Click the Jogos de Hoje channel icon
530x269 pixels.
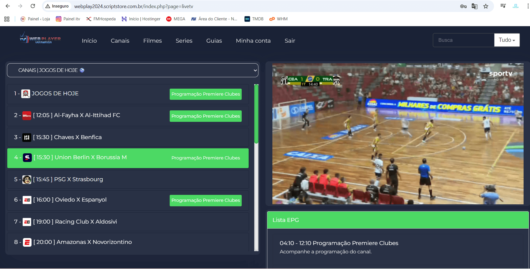[26, 94]
